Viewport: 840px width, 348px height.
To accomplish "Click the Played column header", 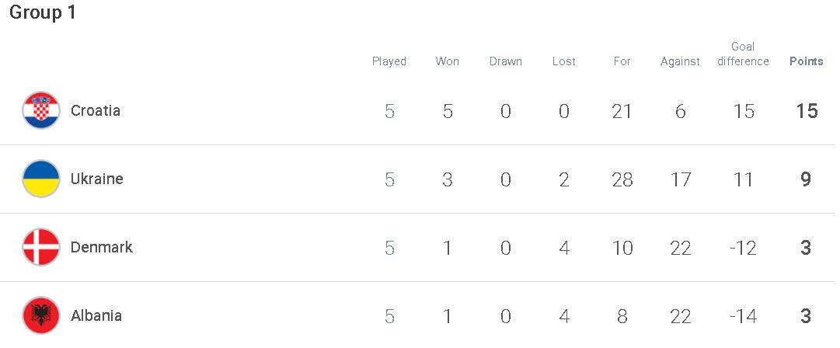I will point(389,61).
